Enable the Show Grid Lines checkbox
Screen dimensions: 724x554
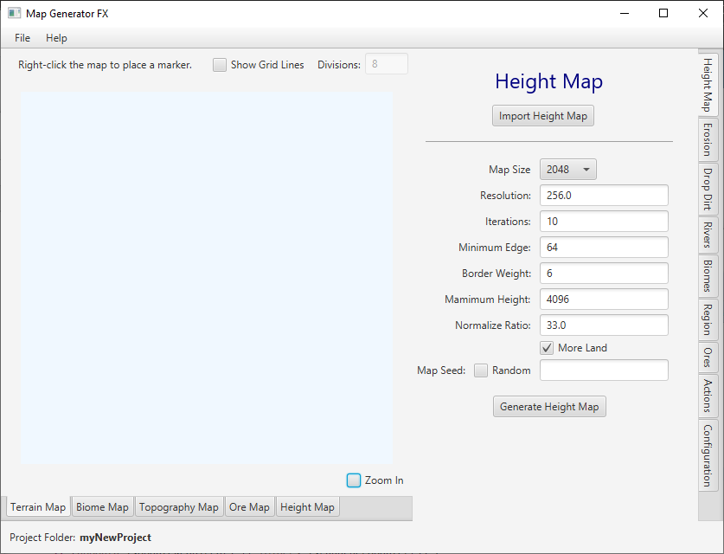(x=220, y=65)
